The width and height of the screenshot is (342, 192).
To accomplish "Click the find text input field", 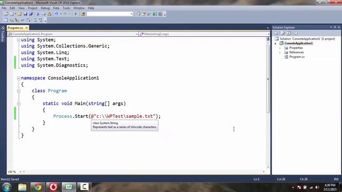I will point(108,14).
